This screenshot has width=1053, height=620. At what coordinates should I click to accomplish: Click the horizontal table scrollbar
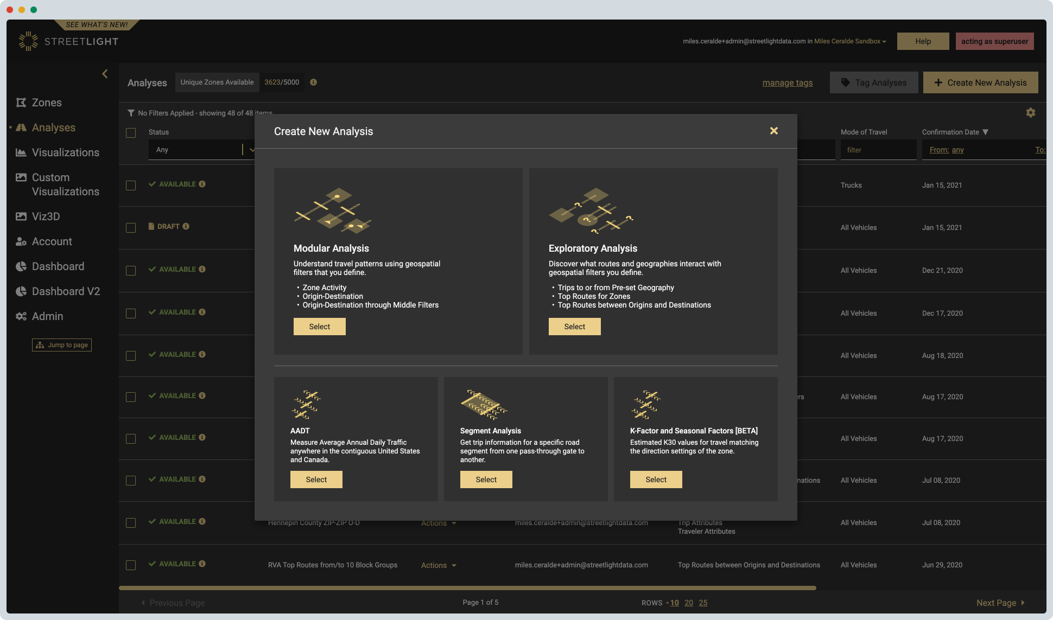(467, 588)
